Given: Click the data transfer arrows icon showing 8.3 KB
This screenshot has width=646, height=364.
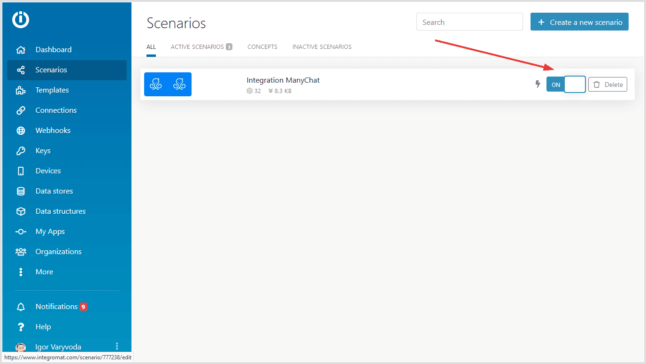Looking at the screenshot, I should 270,91.
